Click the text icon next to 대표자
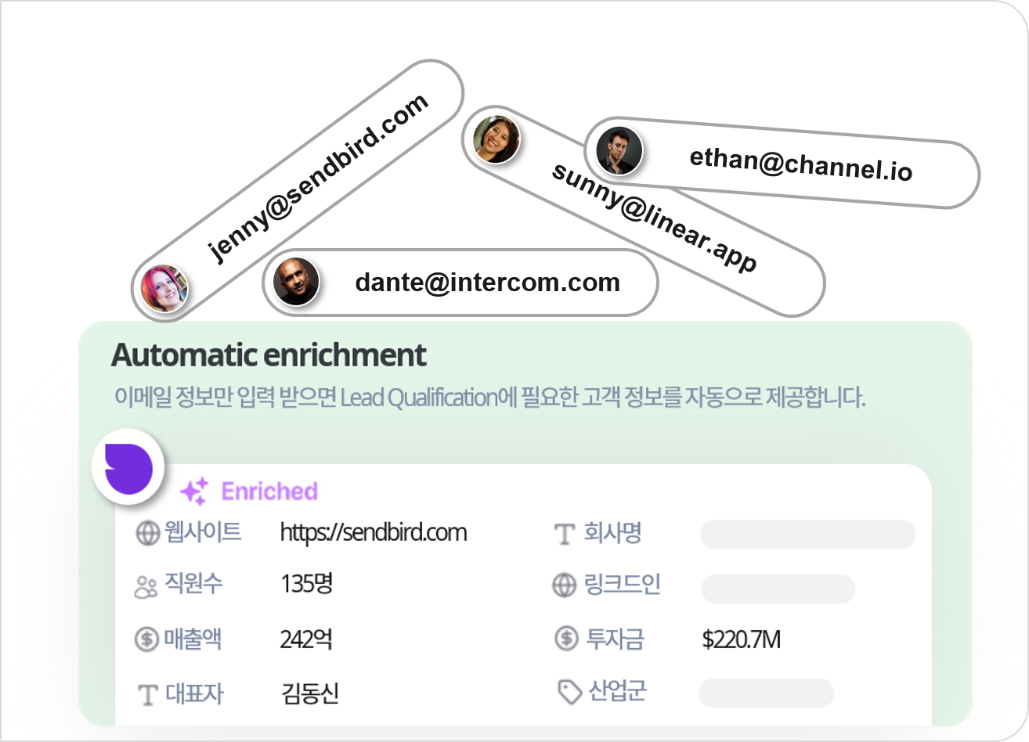Viewport: 1029px width, 742px height. pos(147,694)
